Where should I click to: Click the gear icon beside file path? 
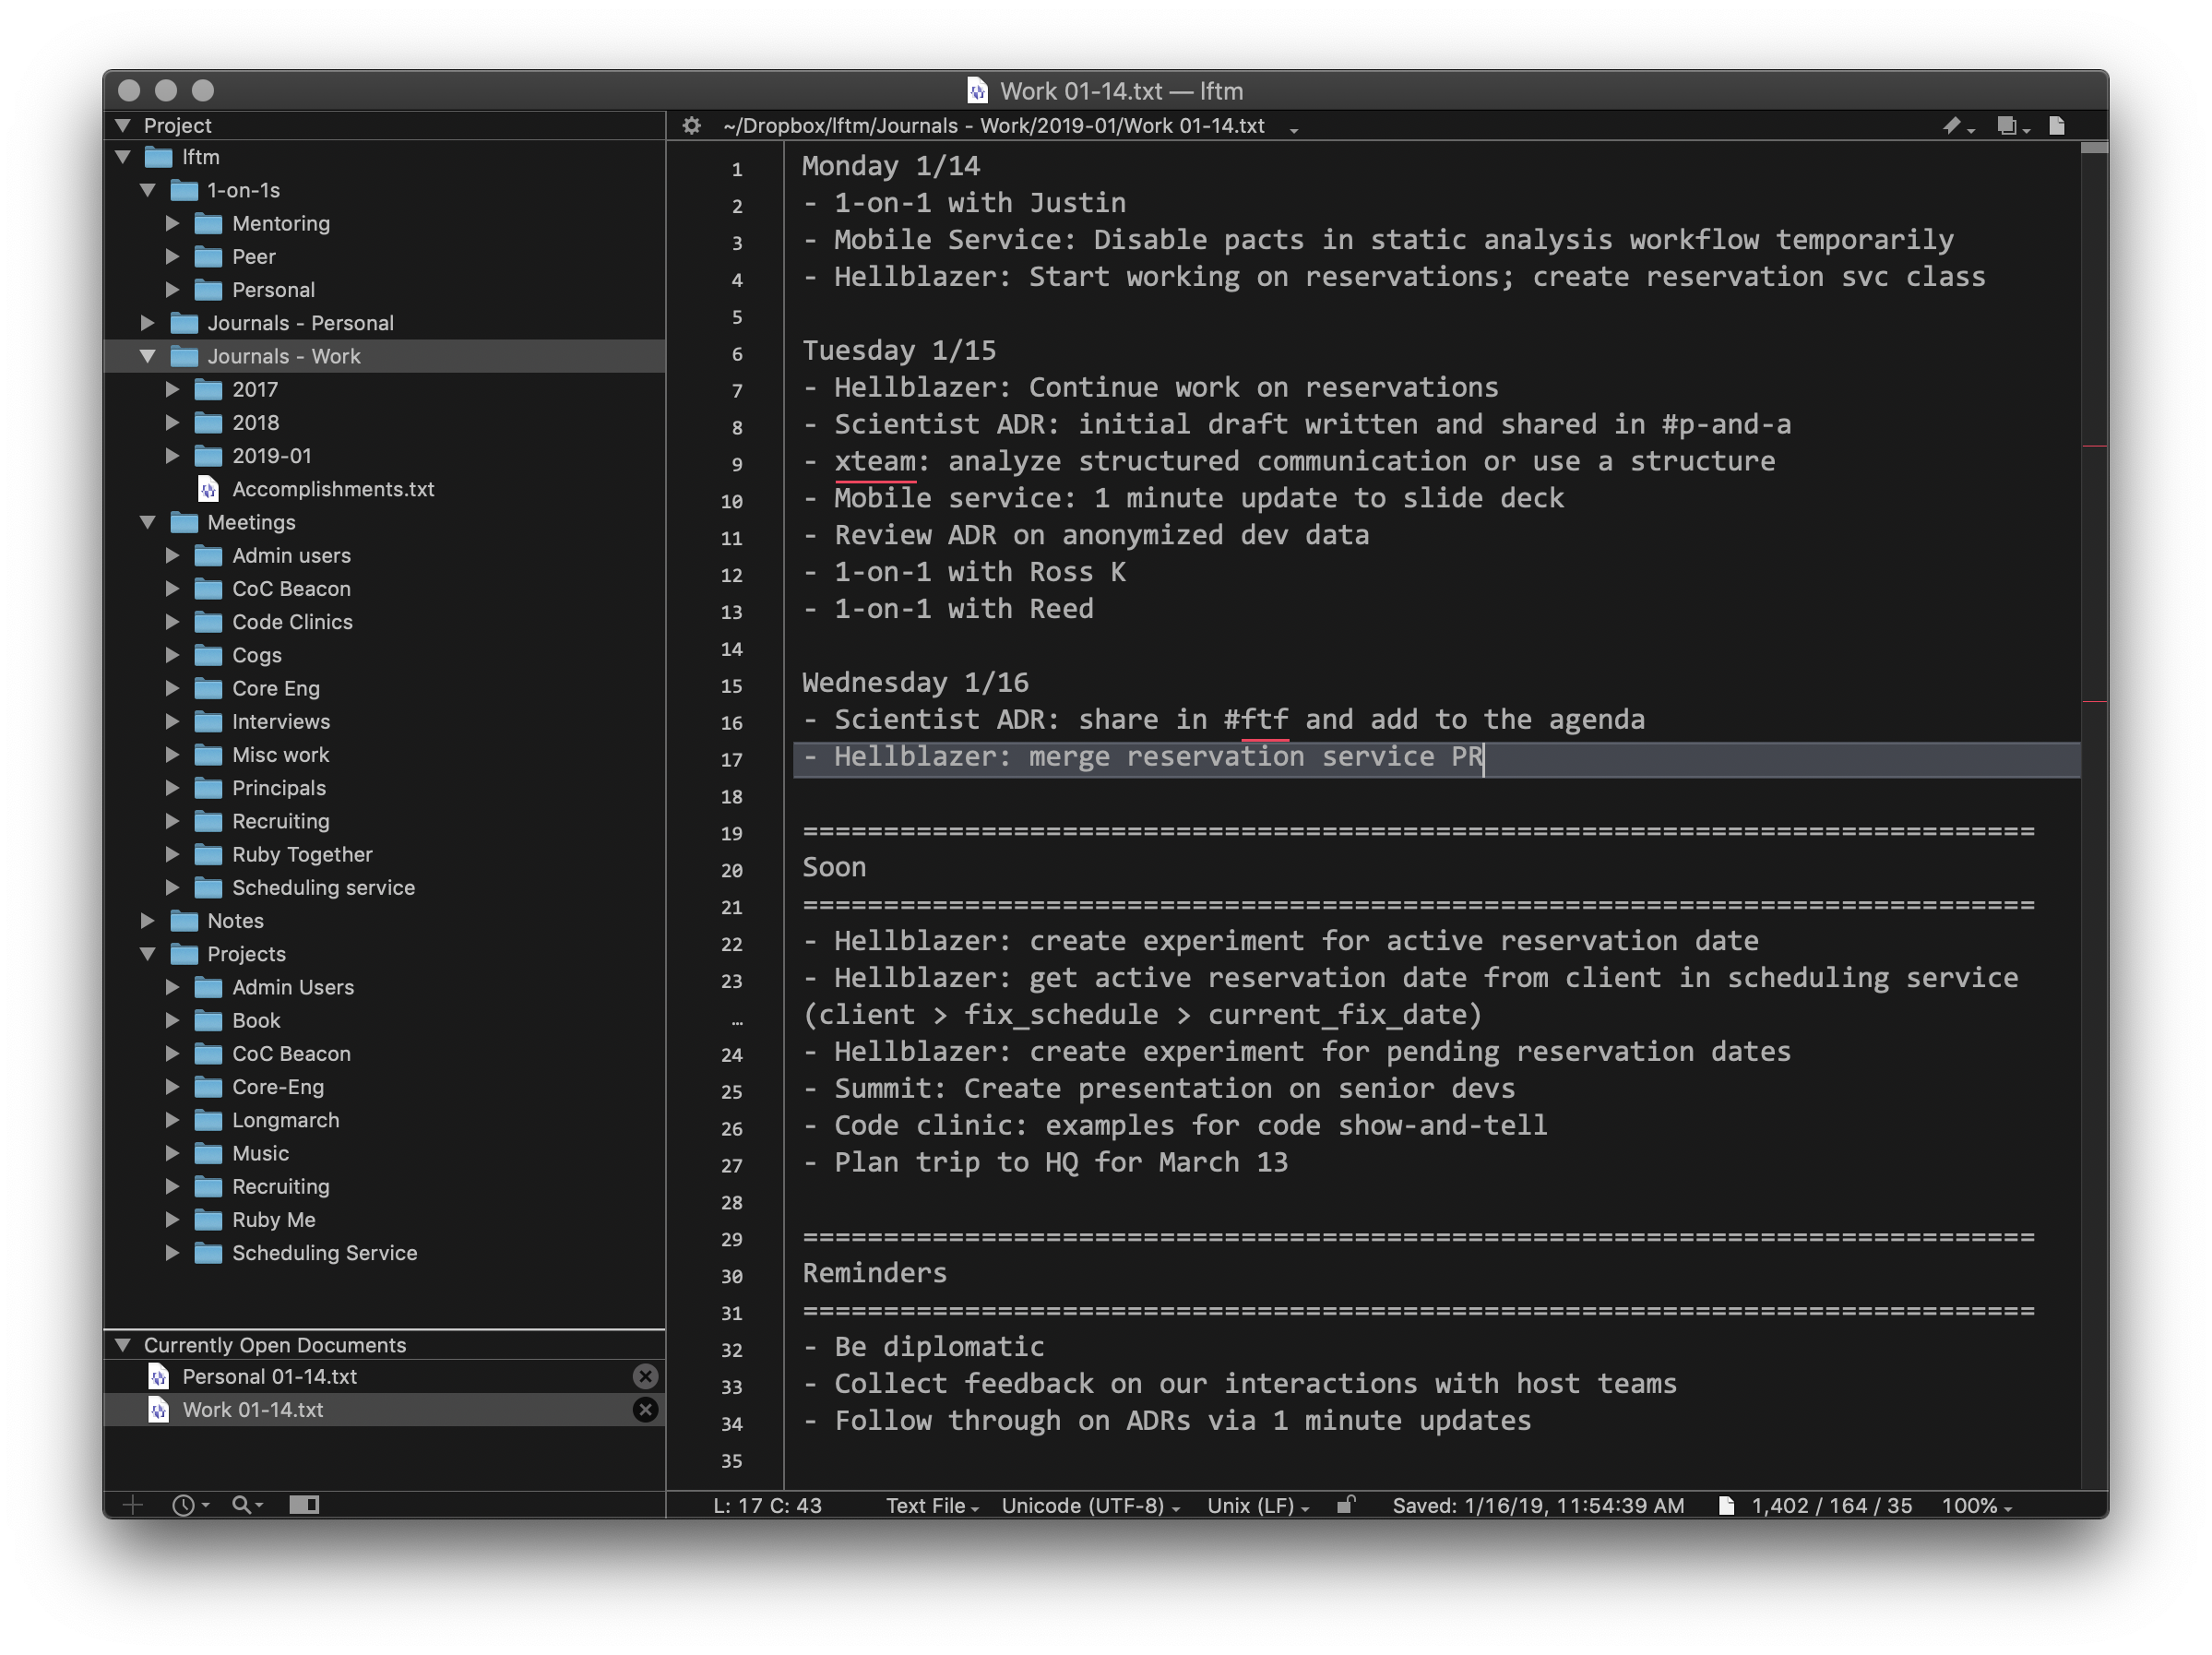[691, 126]
